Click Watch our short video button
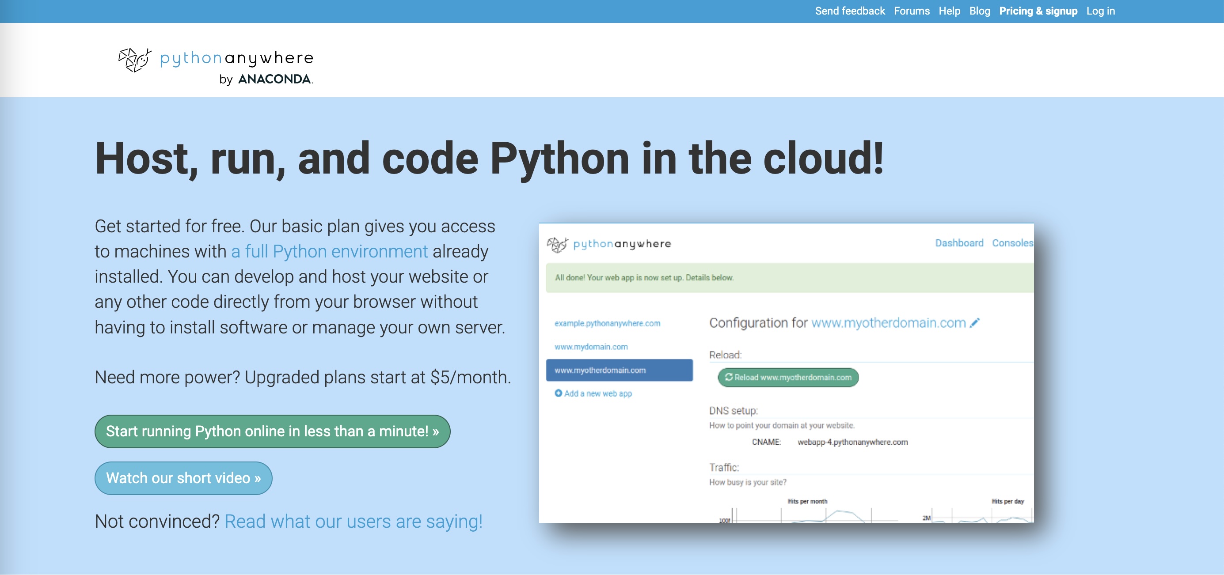 tap(183, 478)
